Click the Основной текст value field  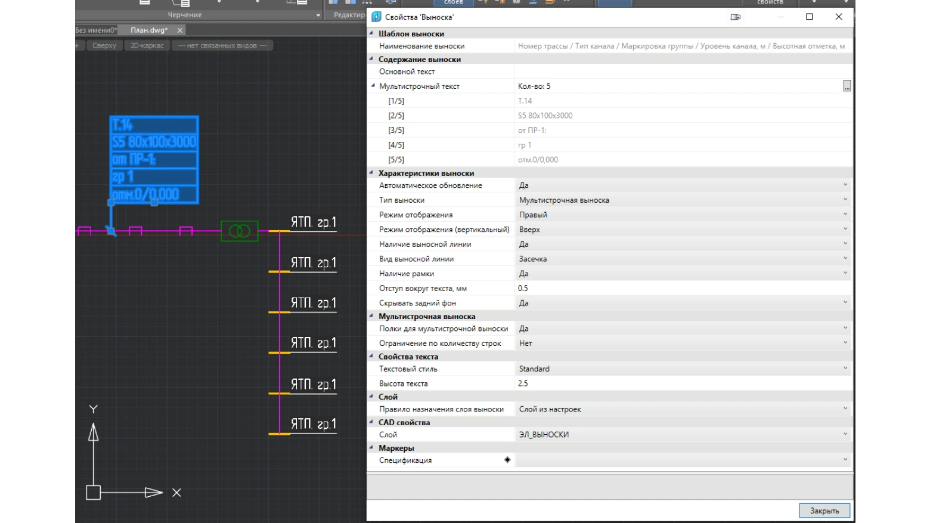coord(683,72)
